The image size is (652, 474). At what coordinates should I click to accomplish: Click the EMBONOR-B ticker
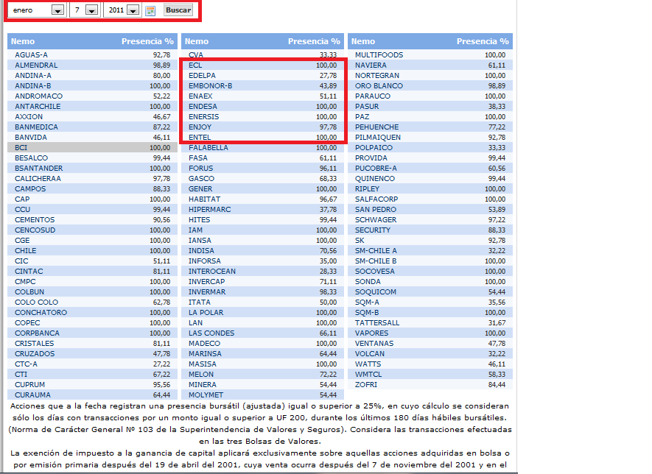tap(211, 85)
